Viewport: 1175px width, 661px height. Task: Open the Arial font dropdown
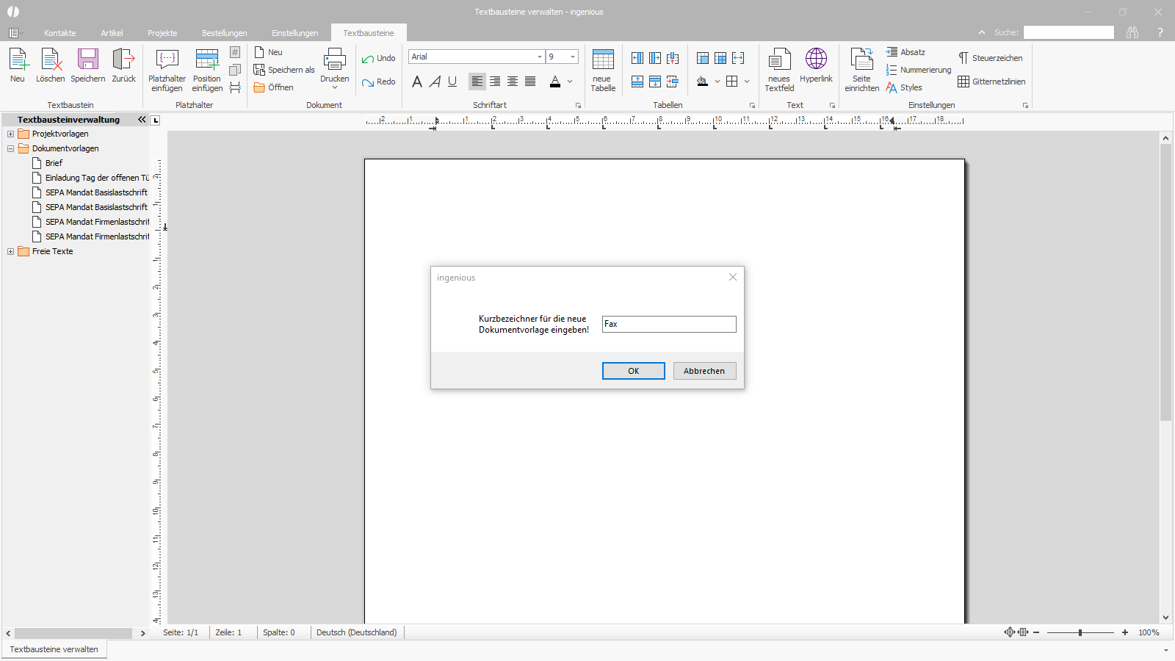pyautogui.click(x=540, y=57)
